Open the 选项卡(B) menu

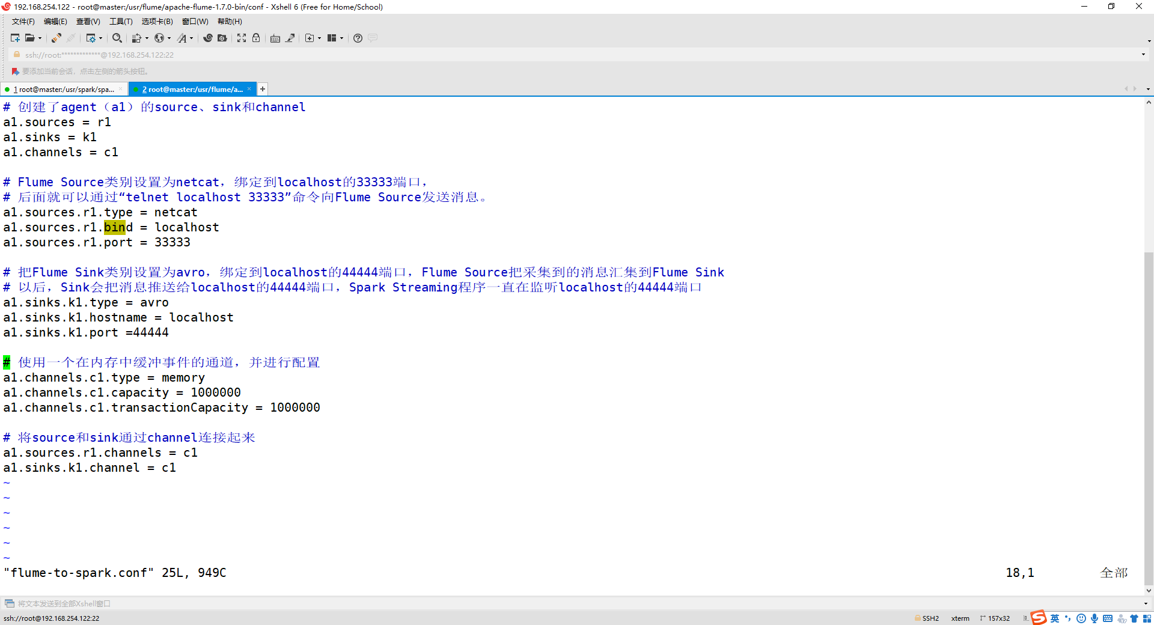[x=157, y=22]
